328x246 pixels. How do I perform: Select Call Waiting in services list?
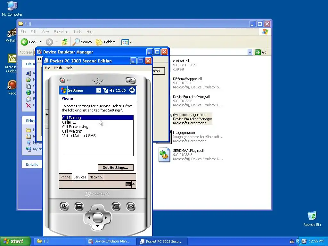point(97,131)
